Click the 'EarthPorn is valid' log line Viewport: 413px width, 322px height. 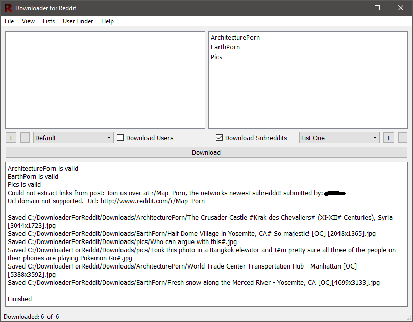(33, 177)
